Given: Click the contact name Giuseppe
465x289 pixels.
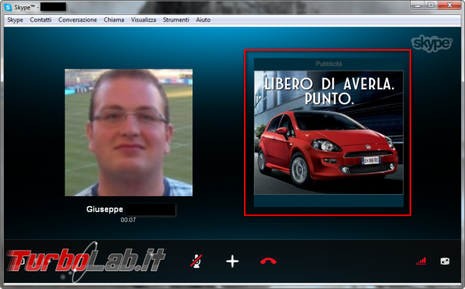Looking at the screenshot, I should [104, 209].
